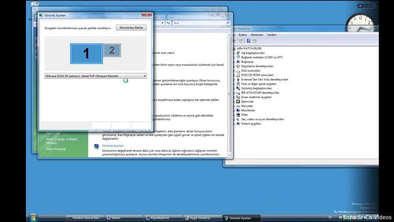The height and width of the screenshot is (222, 394).
Task: Click the search magnifier in the Ara box
Action: click(x=228, y=23)
